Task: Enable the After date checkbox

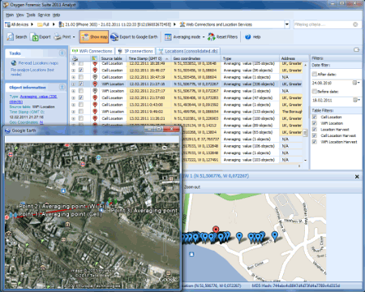Action: point(314,74)
